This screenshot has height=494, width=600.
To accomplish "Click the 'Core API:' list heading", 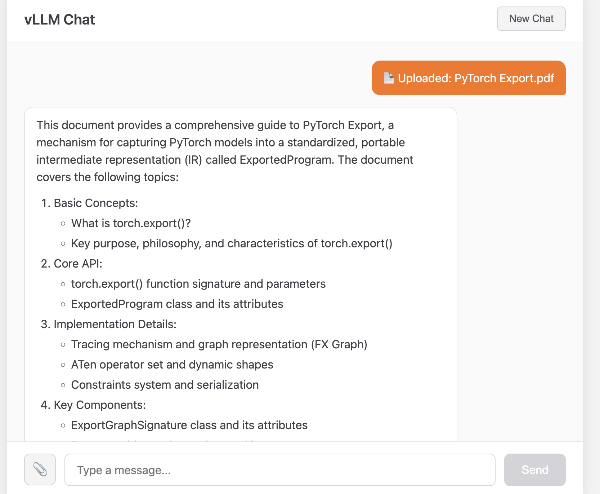I will click(x=78, y=264).
